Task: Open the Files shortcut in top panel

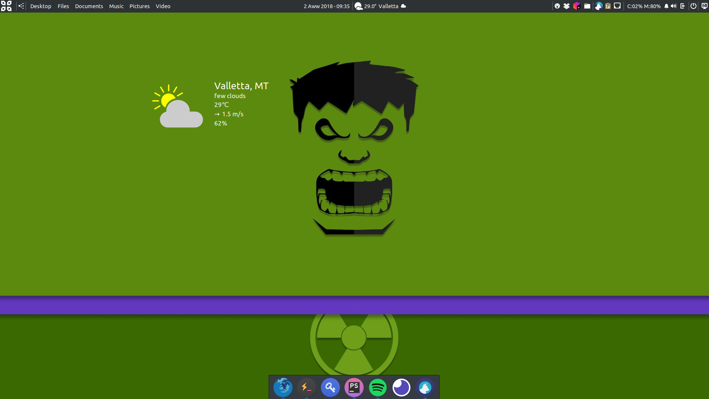Action: [63, 6]
